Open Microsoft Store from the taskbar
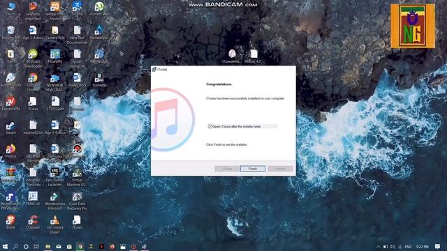The image size is (447, 251). point(69,246)
